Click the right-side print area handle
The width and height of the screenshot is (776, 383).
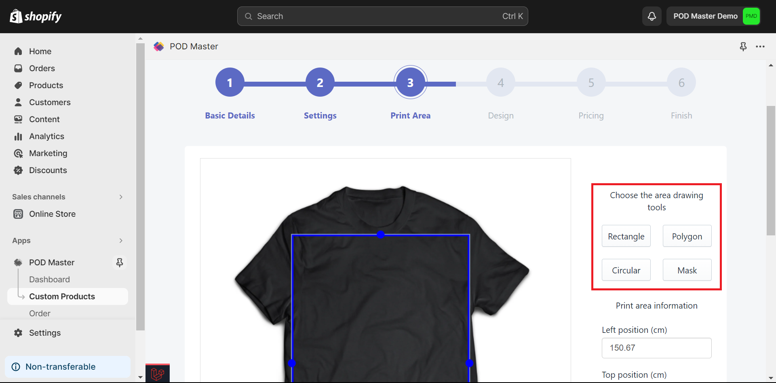click(x=469, y=363)
